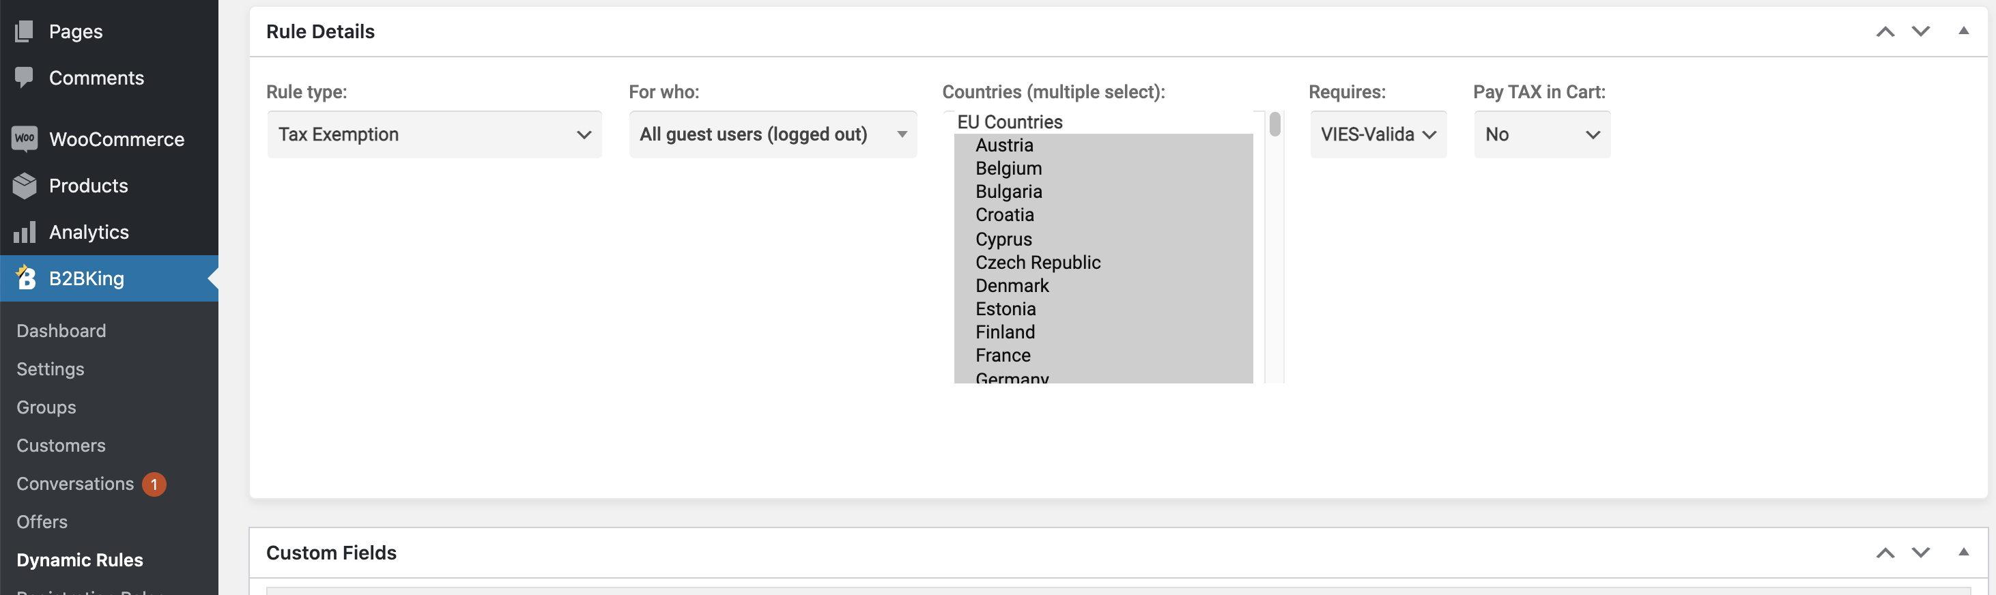The width and height of the screenshot is (1996, 595).
Task: Open Customers submenu item
Action: pos(61,446)
